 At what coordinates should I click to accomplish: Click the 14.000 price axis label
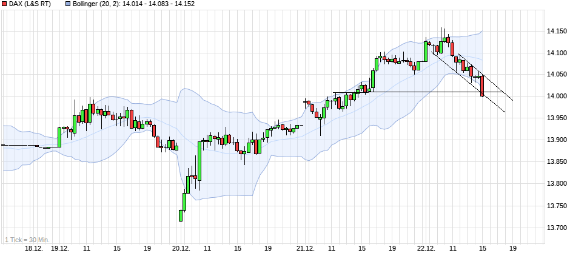pyautogui.click(x=557, y=96)
